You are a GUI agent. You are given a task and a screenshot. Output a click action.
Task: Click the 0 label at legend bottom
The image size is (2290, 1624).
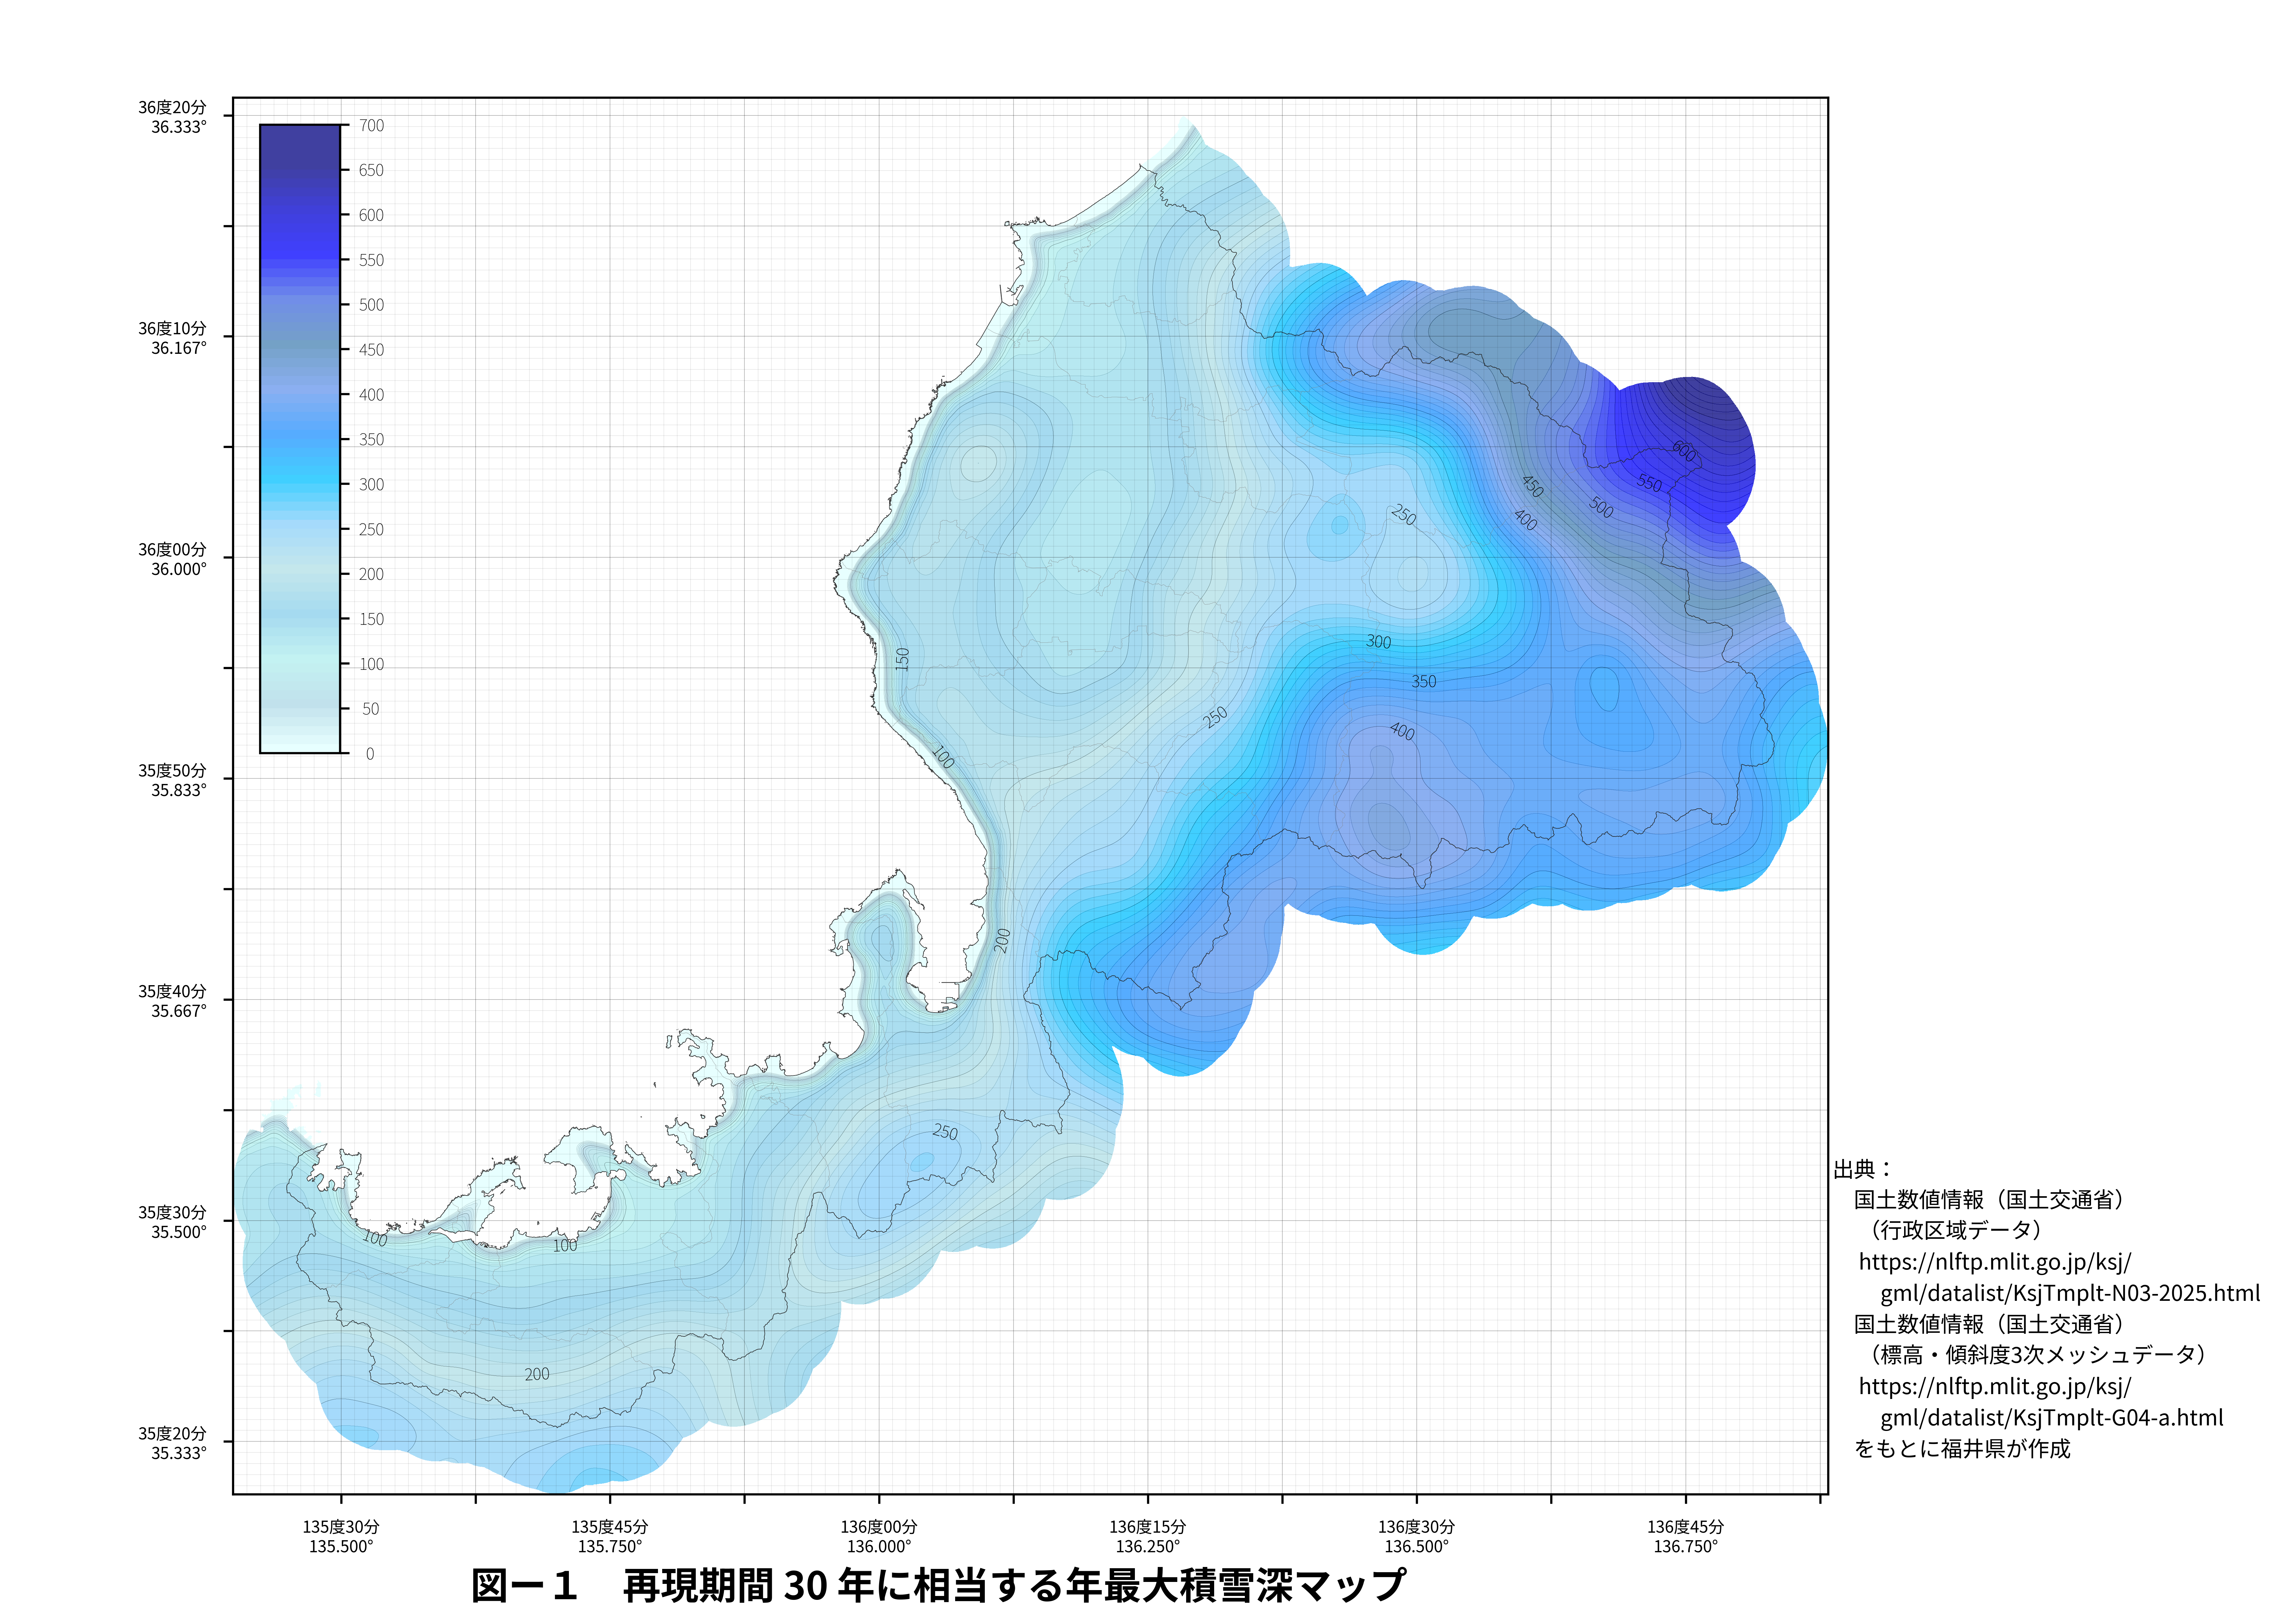click(370, 754)
